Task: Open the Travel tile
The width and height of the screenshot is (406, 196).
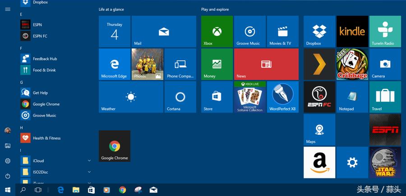Action: [385, 97]
